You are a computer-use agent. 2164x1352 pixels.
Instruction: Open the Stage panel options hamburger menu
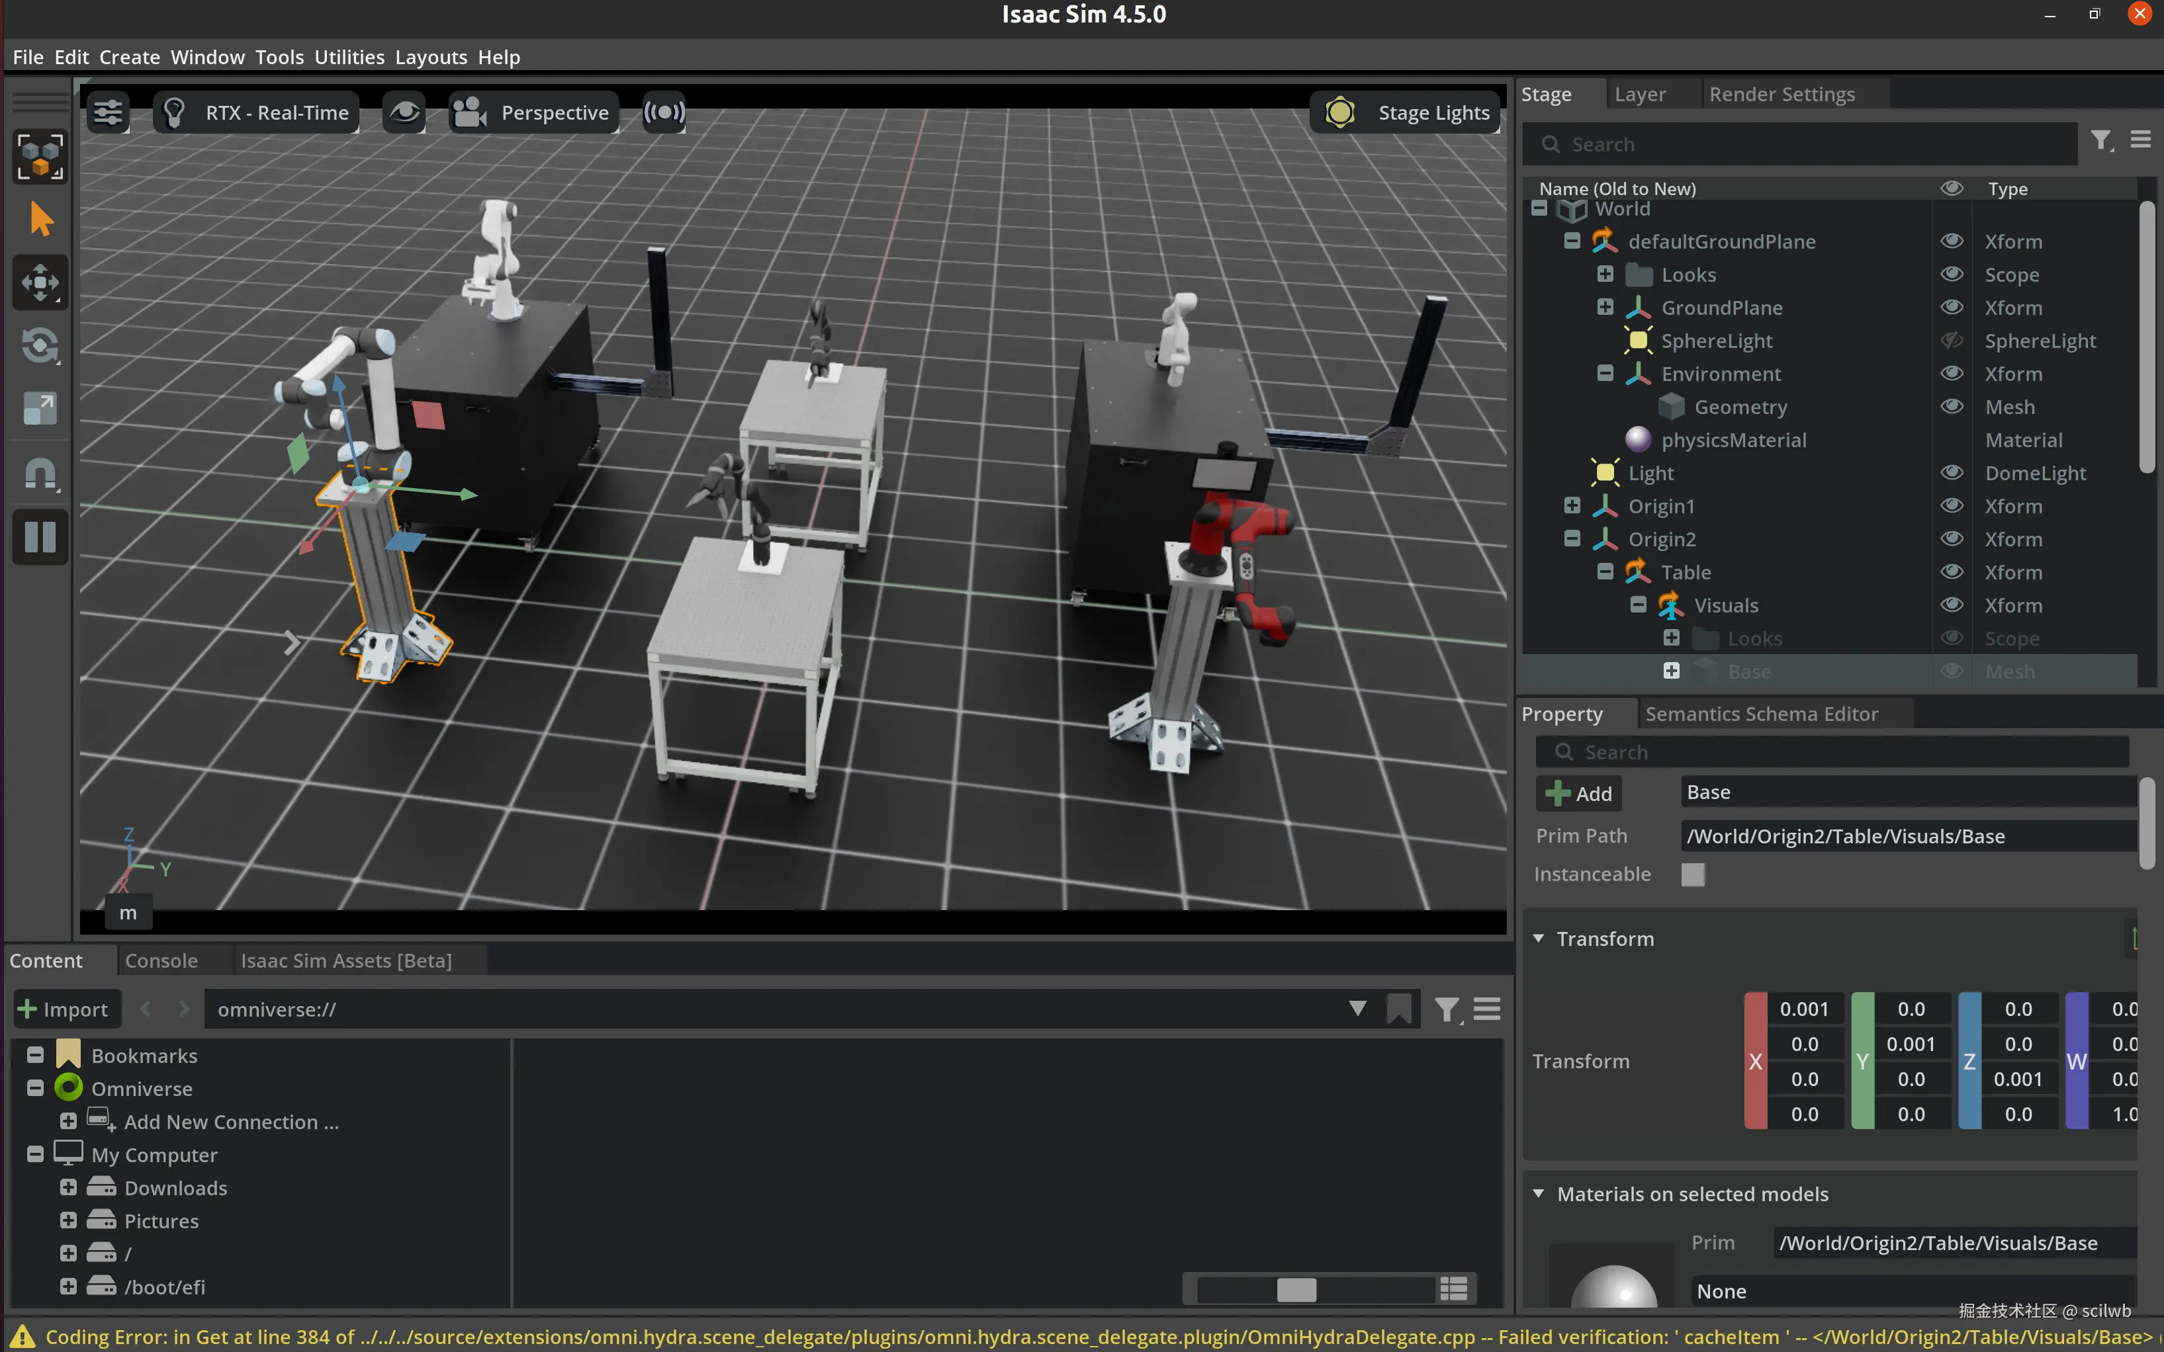pyautogui.click(x=2141, y=140)
